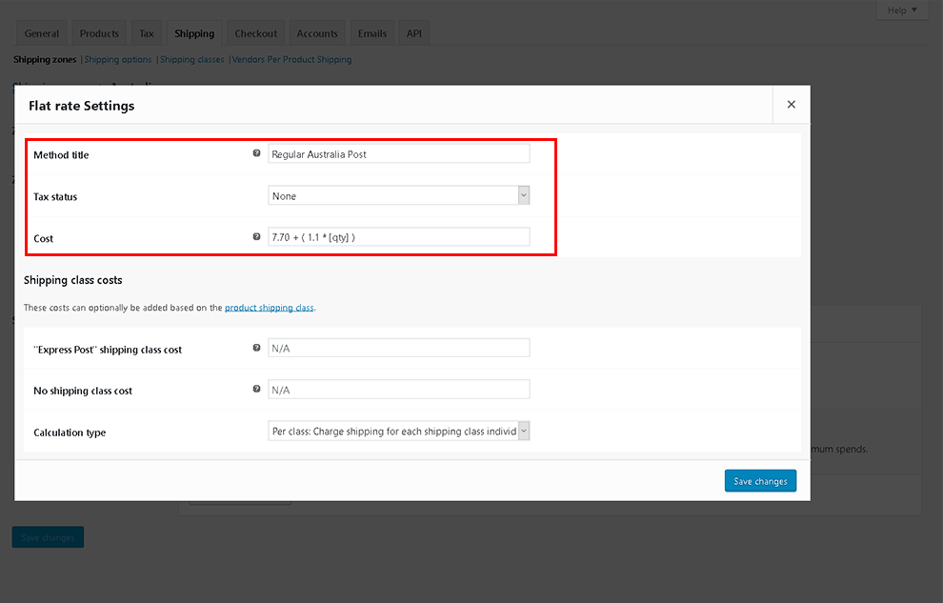Viewport: 943px width, 603px height.
Task: Switch to the Checkout tab
Action: click(255, 33)
